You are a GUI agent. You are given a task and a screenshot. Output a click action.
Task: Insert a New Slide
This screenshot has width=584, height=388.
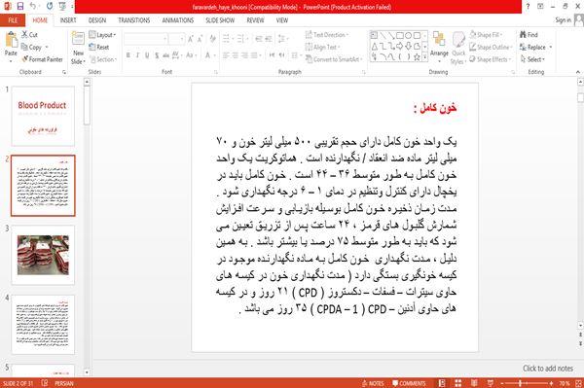78,48
